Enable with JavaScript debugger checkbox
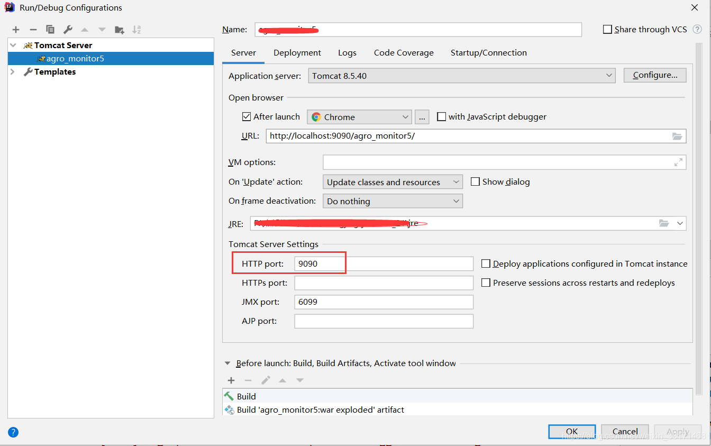 pos(441,116)
